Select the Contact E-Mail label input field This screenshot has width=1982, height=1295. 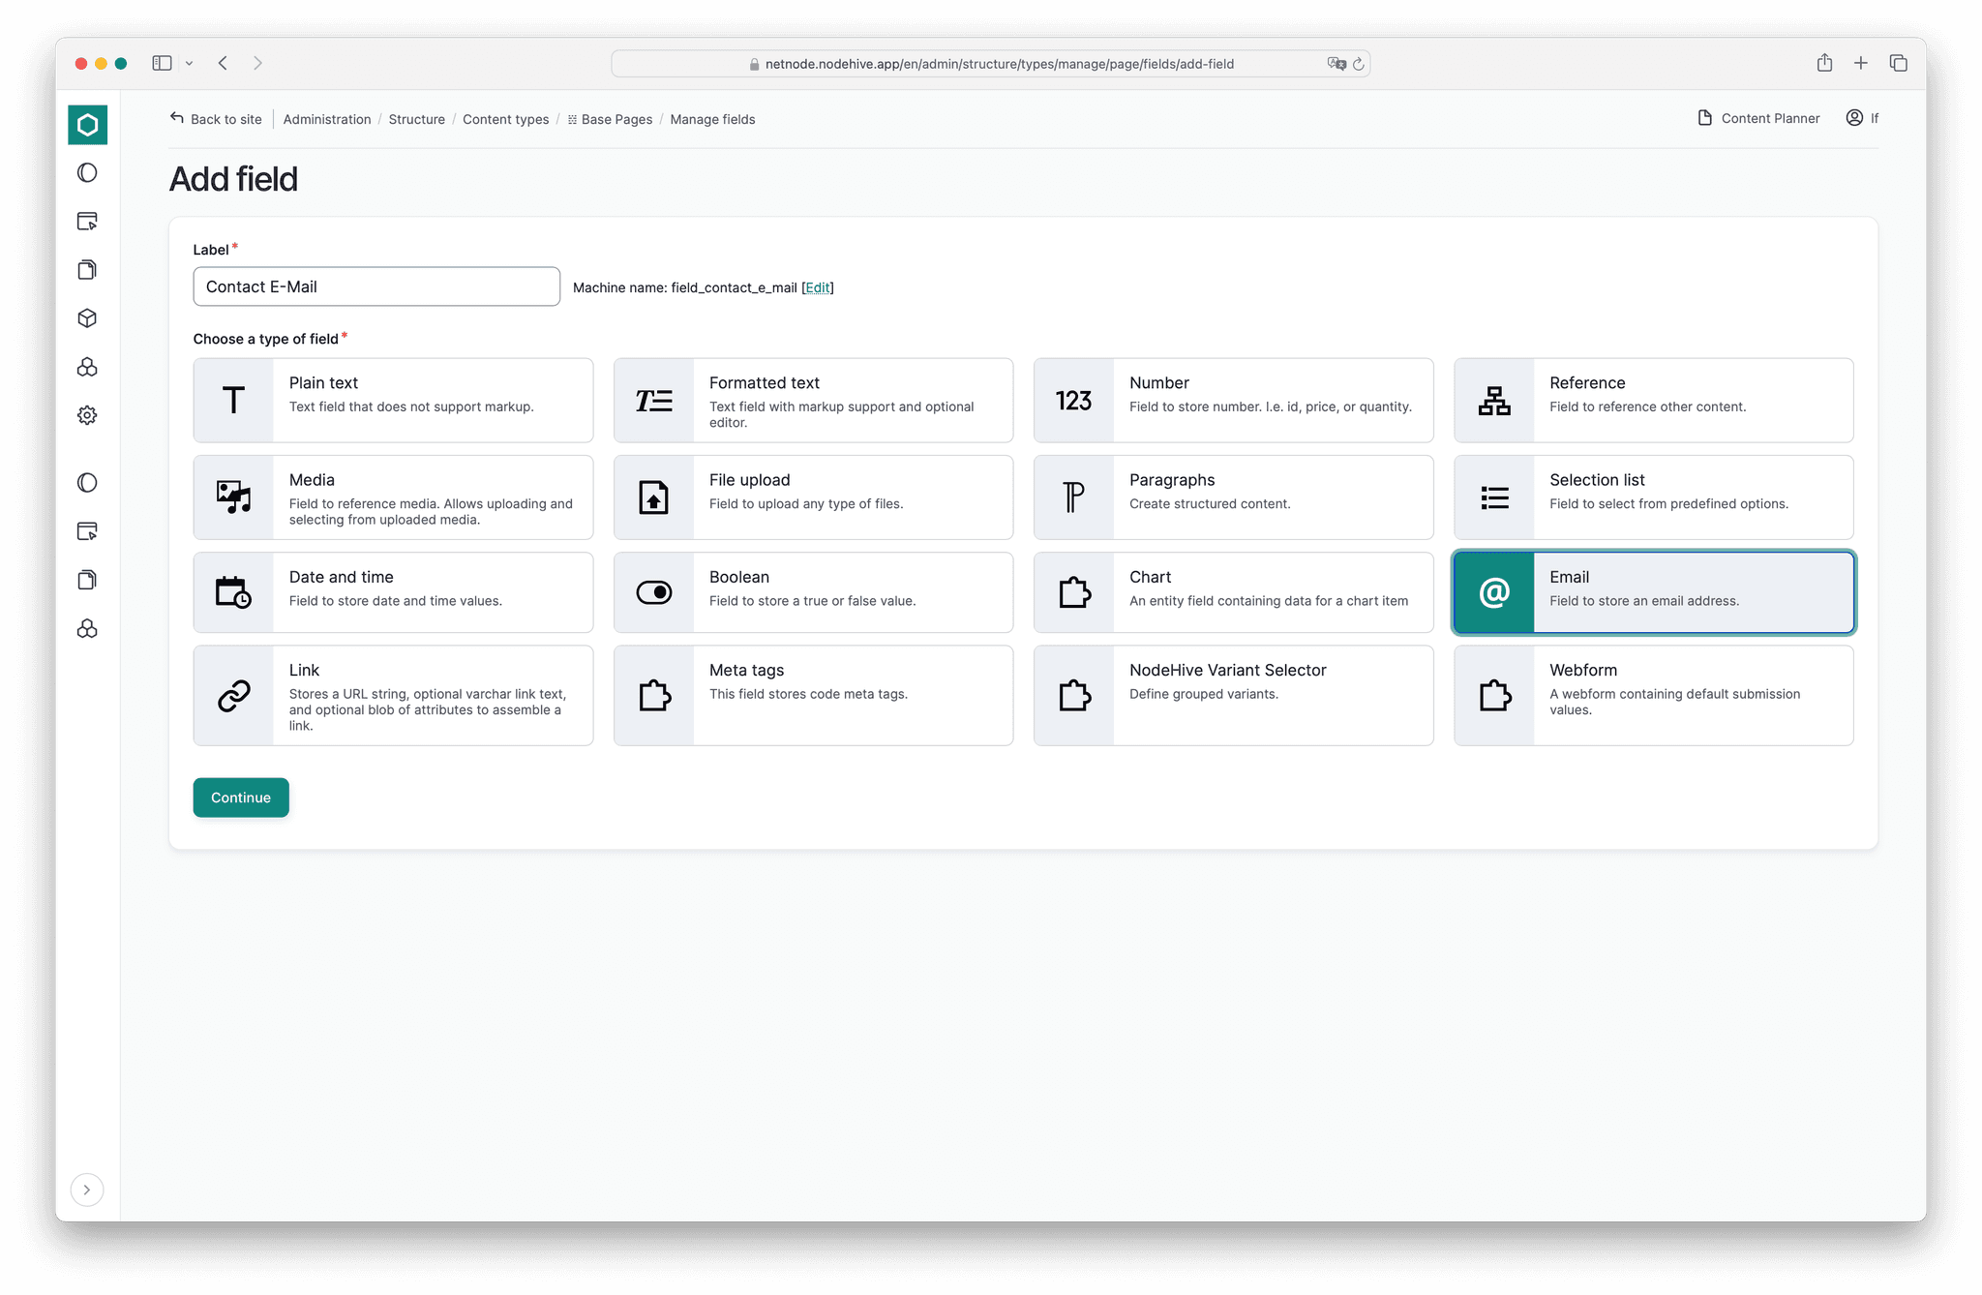377,286
